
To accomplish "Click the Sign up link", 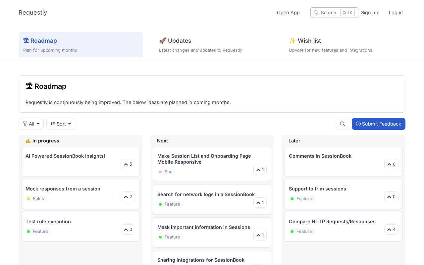I will pyautogui.click(x=369, y=13).
